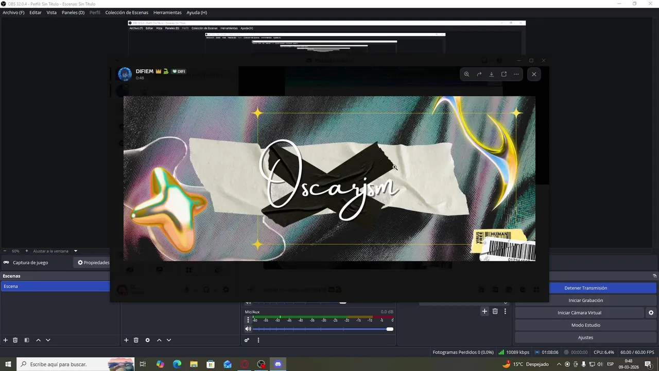Screen dimensions: 659x371
Task: Toggle Modo Estudio
Action: (586, 325)
